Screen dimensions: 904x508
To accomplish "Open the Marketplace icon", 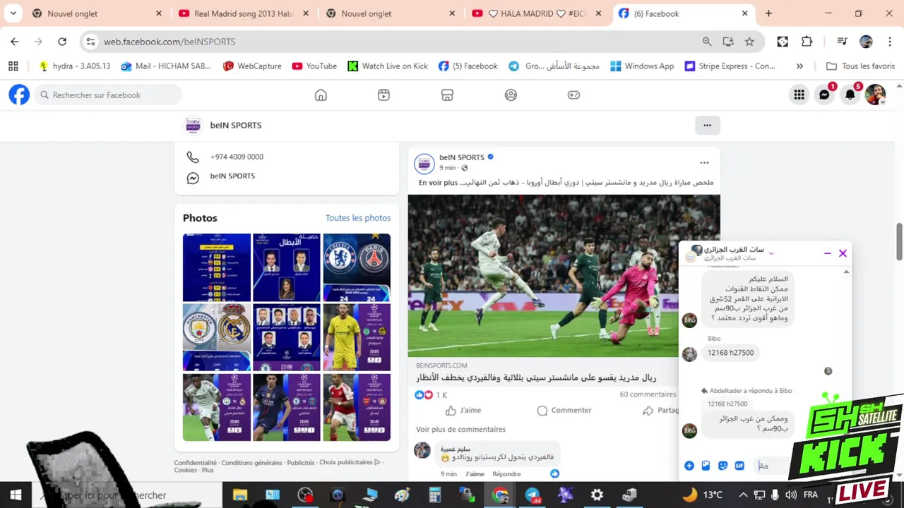I will [x=447, y=95].
